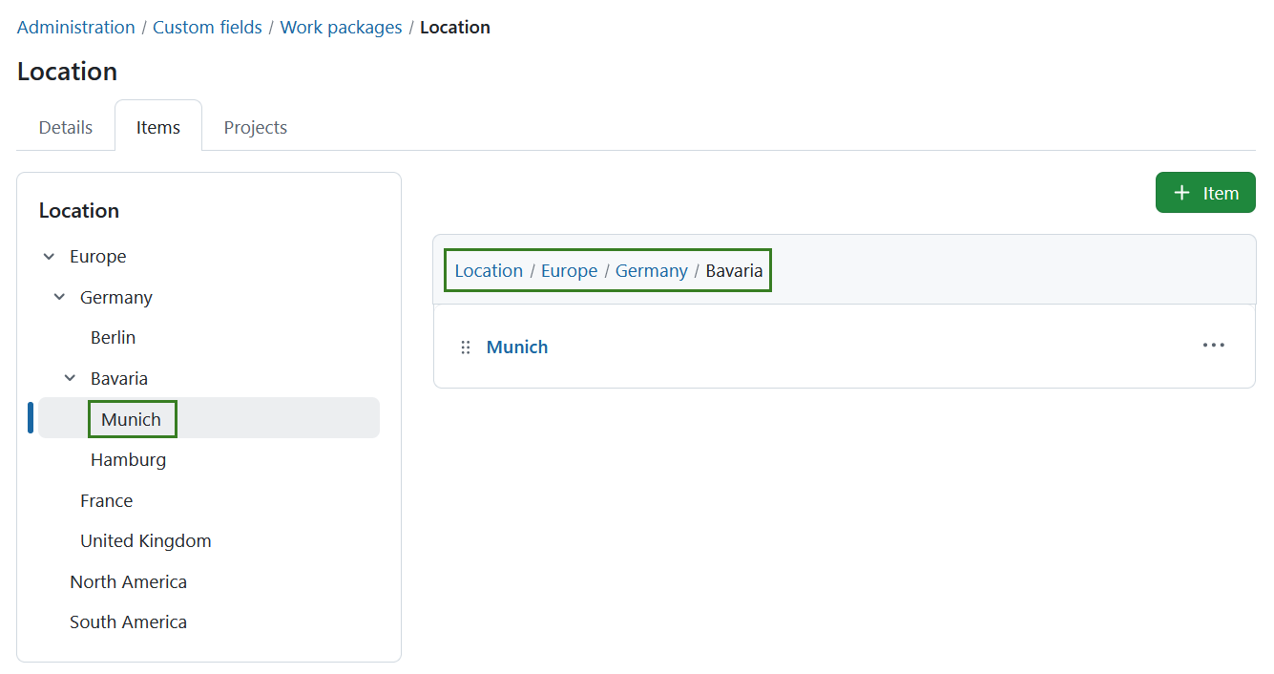Select North America in the tree
The height and width of the screenshot is (674, 1274).
[128, 582]
